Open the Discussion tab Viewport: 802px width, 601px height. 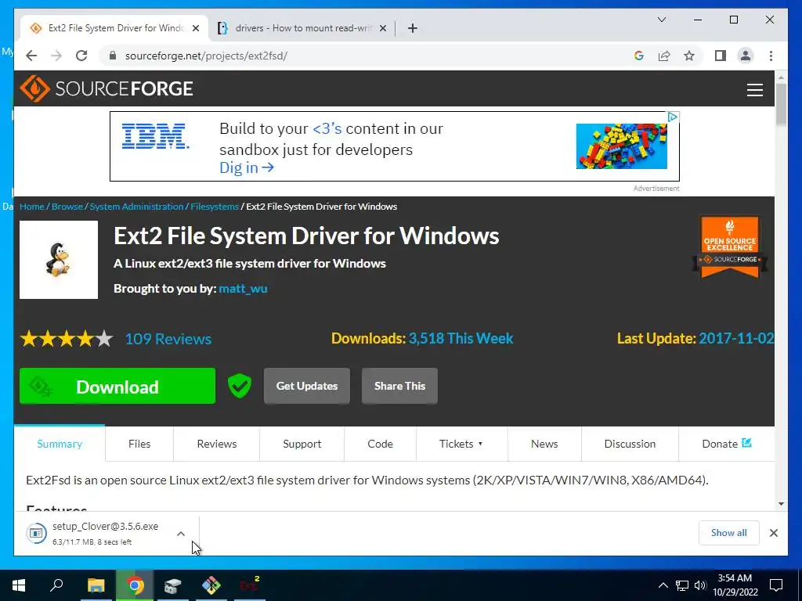[630, 444]
